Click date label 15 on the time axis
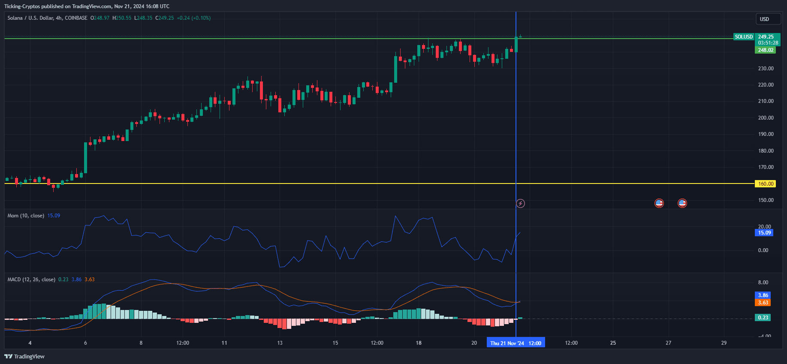Screen dimensions: 787x364 (x=335, y=343)
